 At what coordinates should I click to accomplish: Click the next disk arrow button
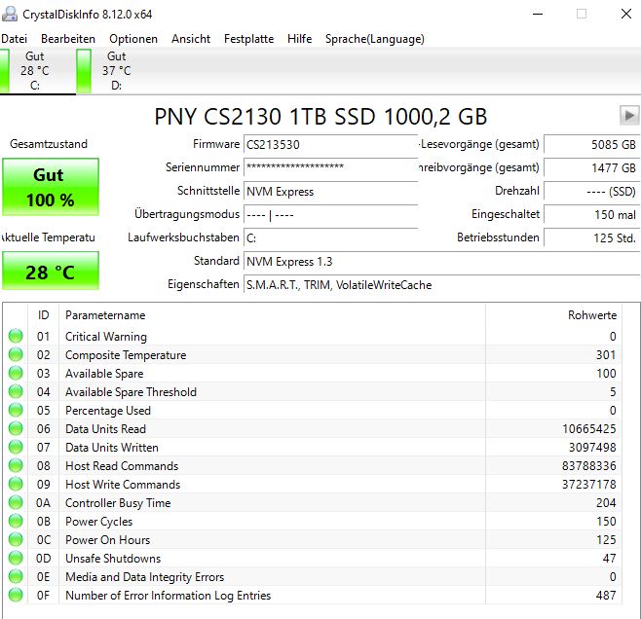coord(629,115)
